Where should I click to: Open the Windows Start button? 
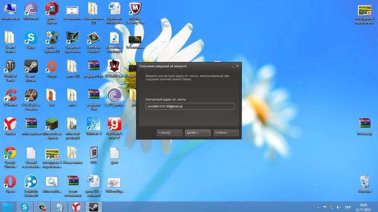[8, 207]
